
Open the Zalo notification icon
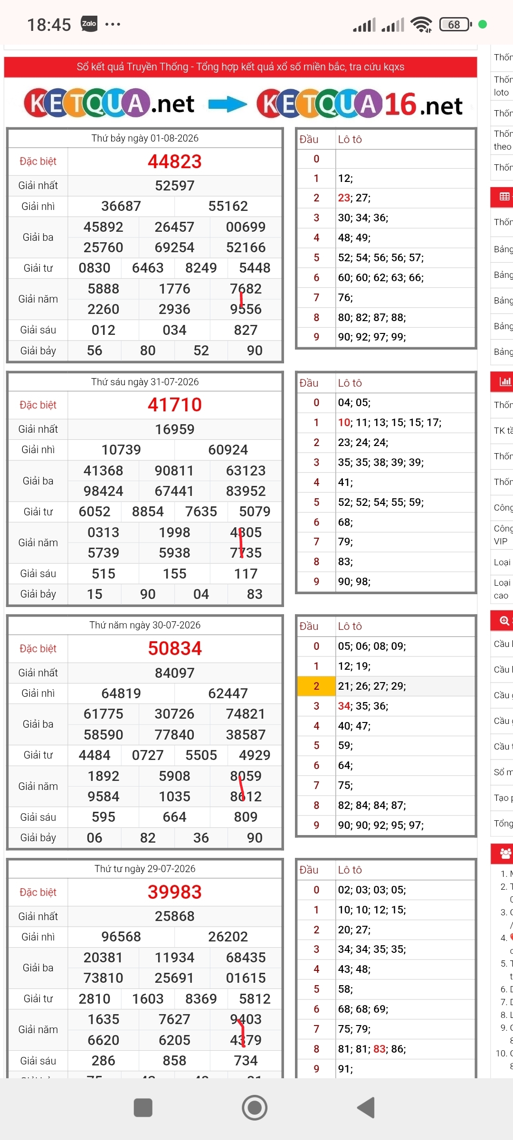click(89, 24)
